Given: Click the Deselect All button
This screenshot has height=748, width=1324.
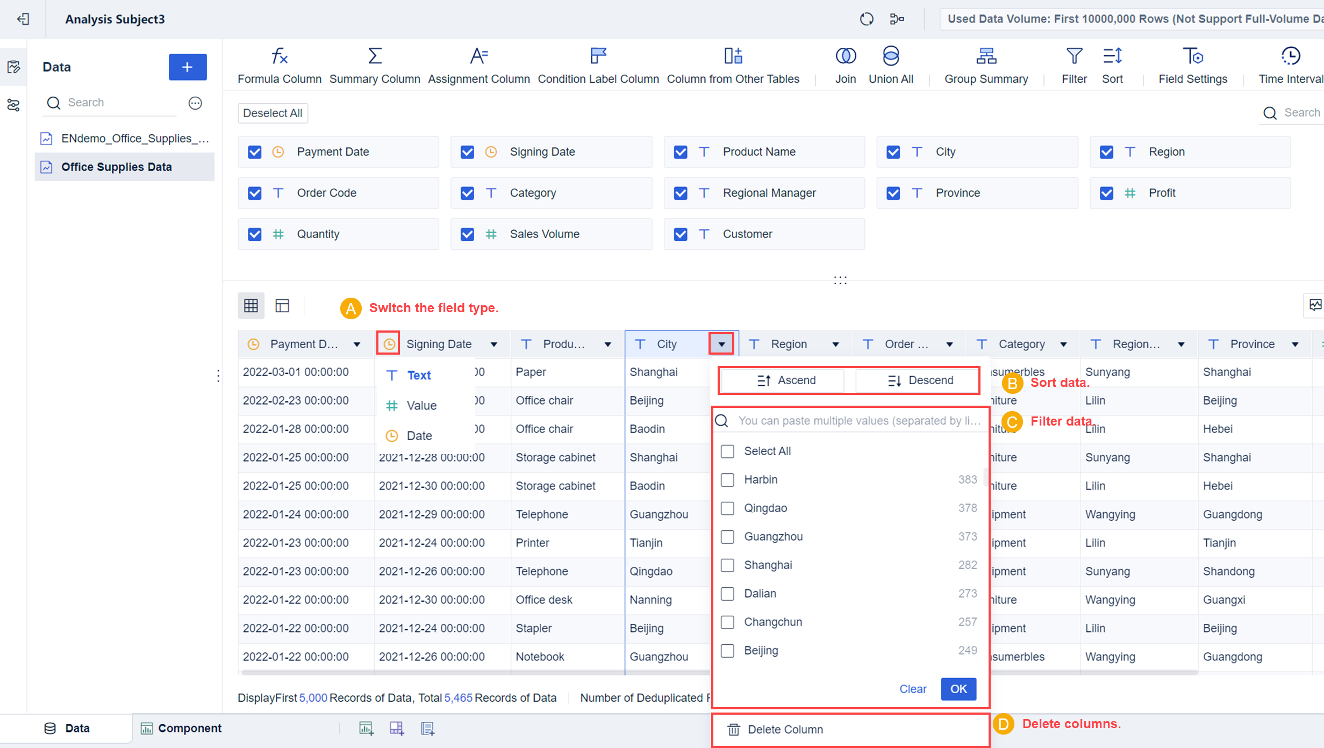Looking at the screenshot, I should 273,113.
